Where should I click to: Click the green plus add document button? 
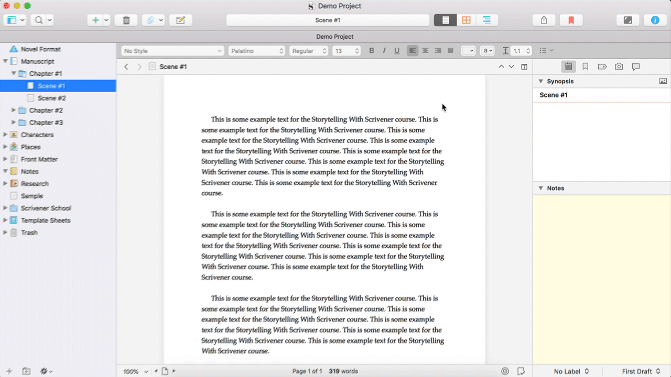(95, 20)
